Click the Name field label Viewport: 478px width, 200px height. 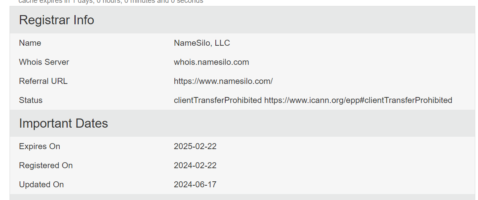(30, 43)
